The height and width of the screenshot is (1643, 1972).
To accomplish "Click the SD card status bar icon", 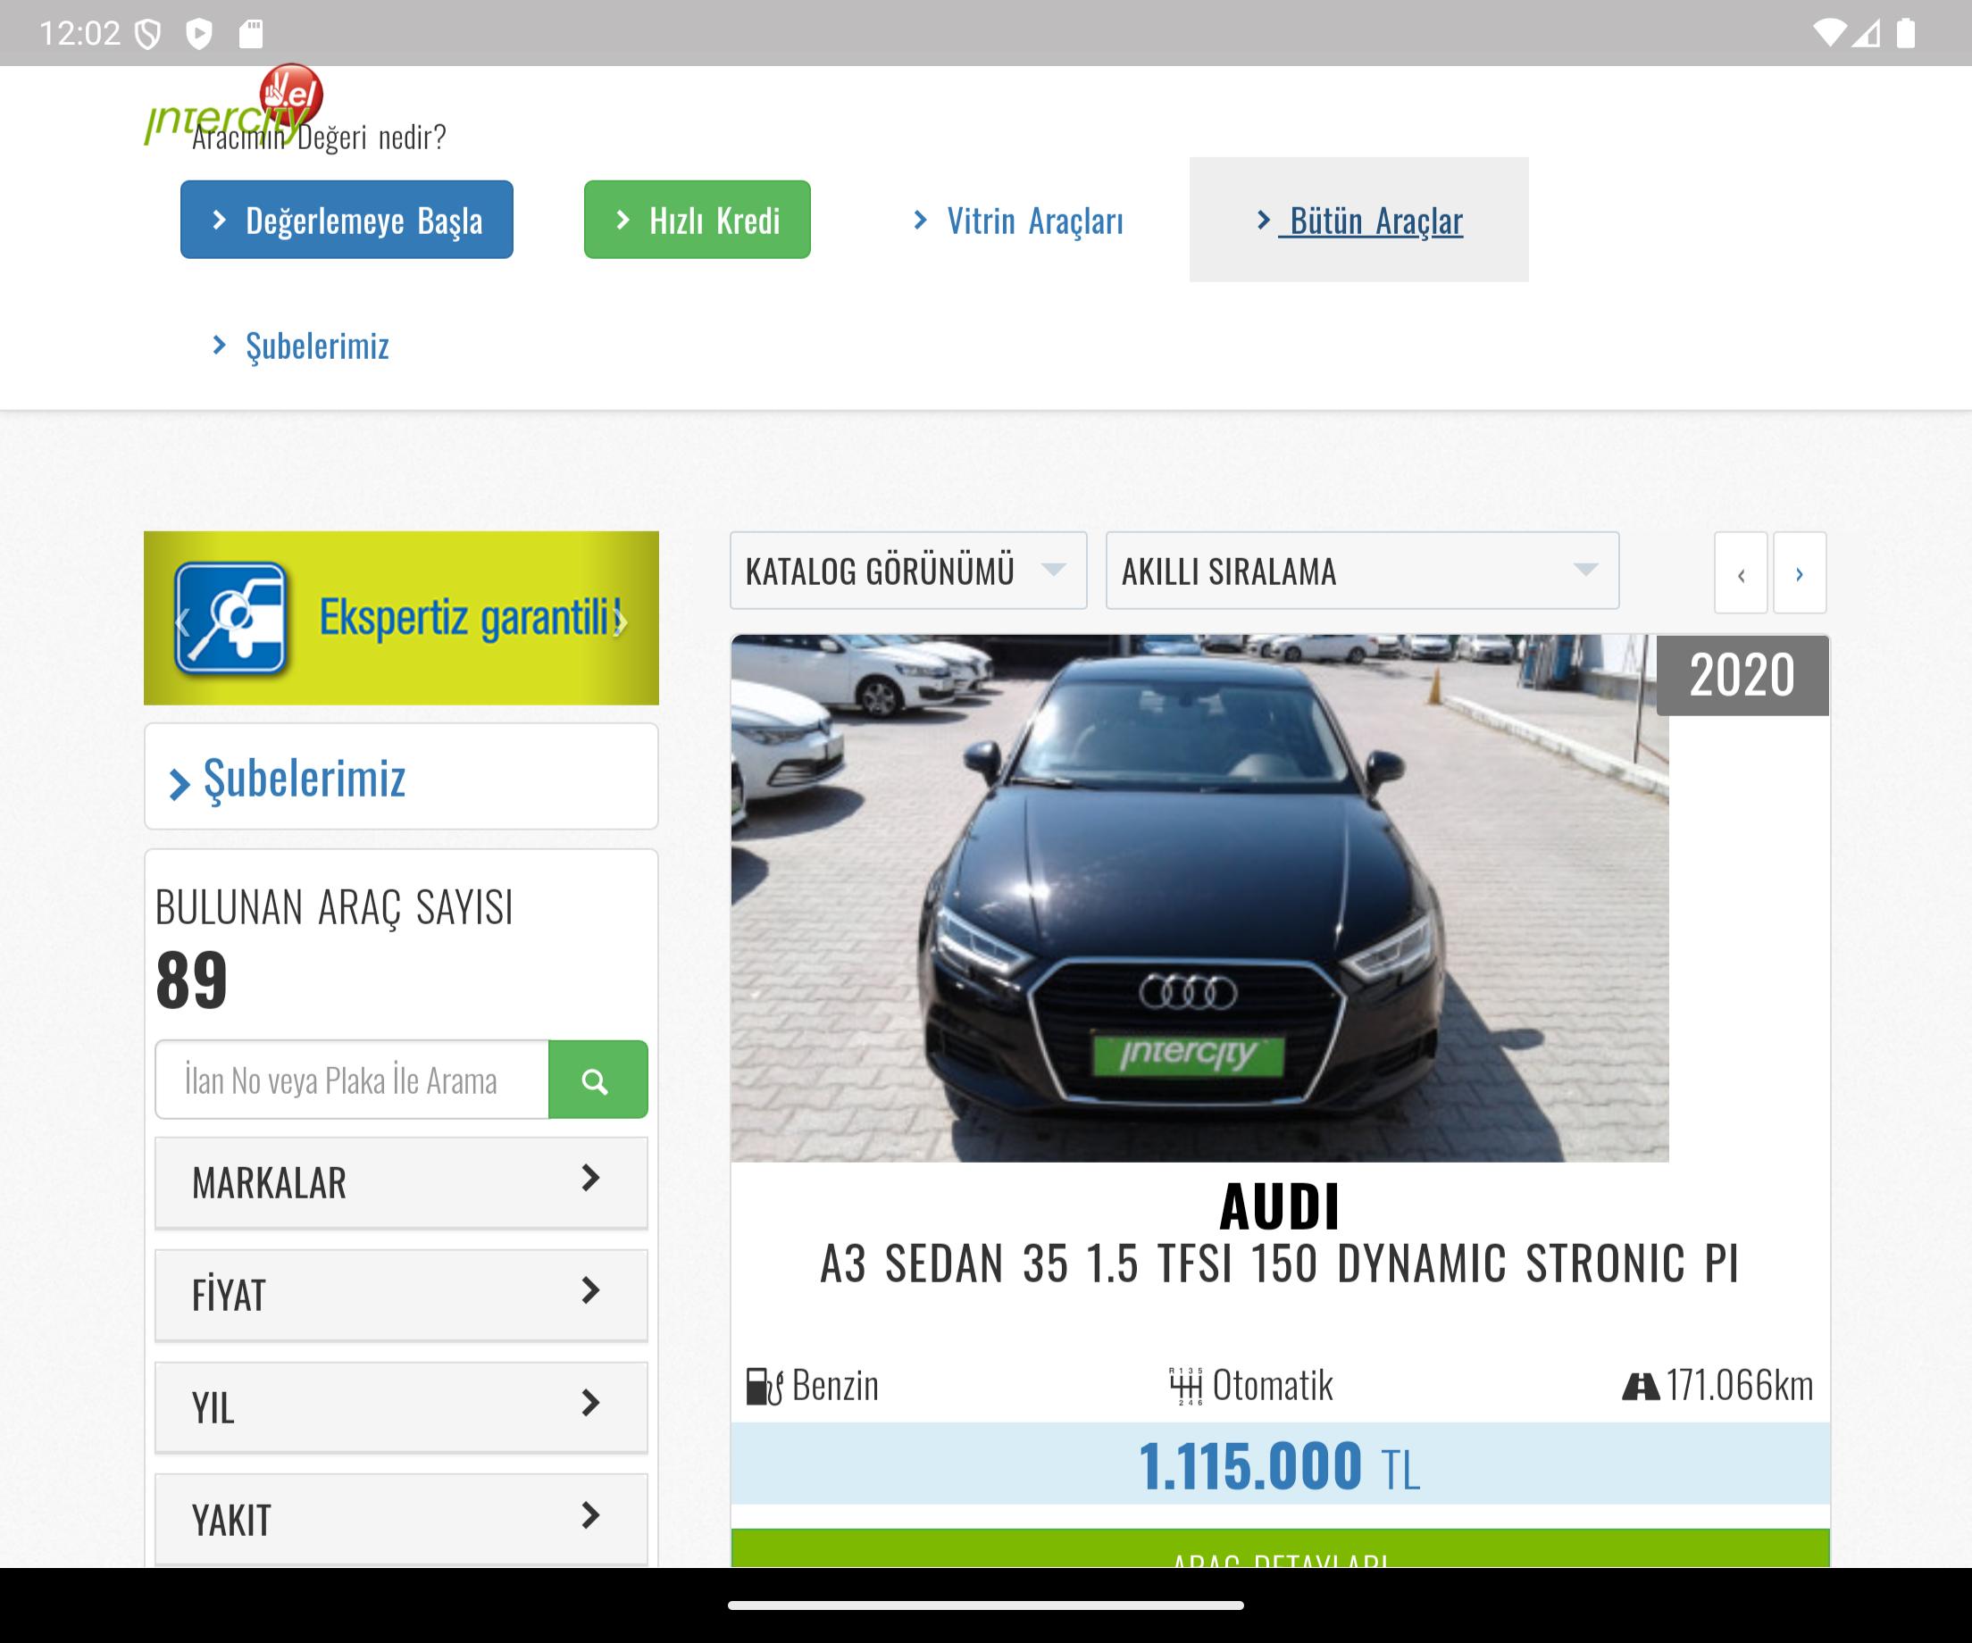I will click(251, 34).
